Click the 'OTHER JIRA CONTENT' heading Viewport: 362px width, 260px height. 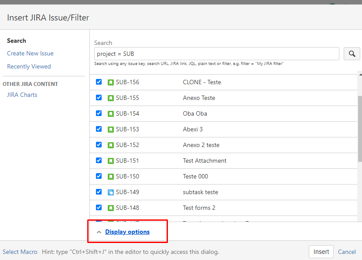tap(30, 84)
